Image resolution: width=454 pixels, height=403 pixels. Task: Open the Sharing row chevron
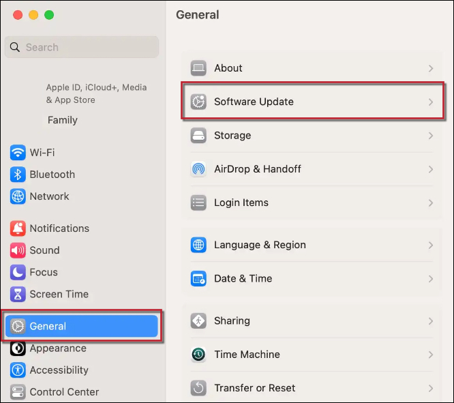tap(431, 321)
